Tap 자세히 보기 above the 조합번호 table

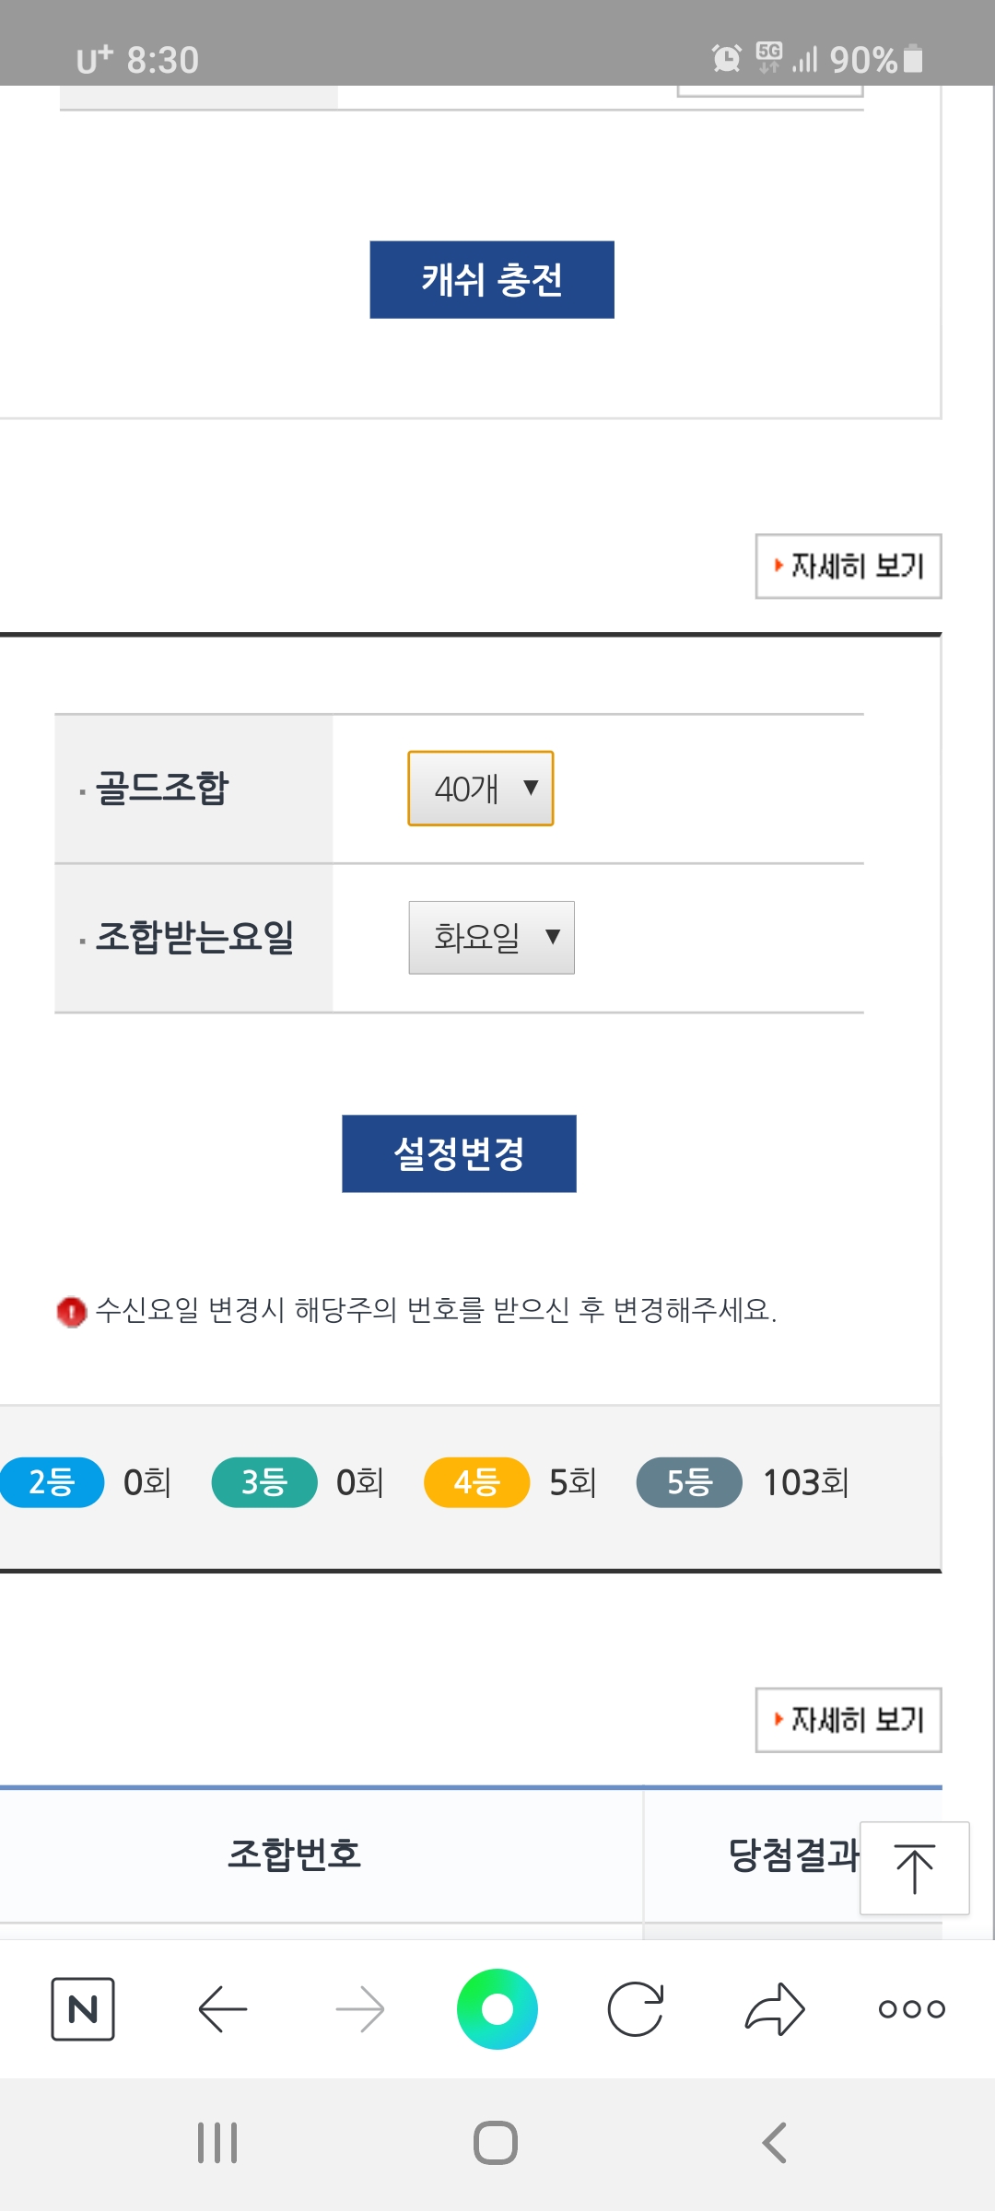point(848,1719)
